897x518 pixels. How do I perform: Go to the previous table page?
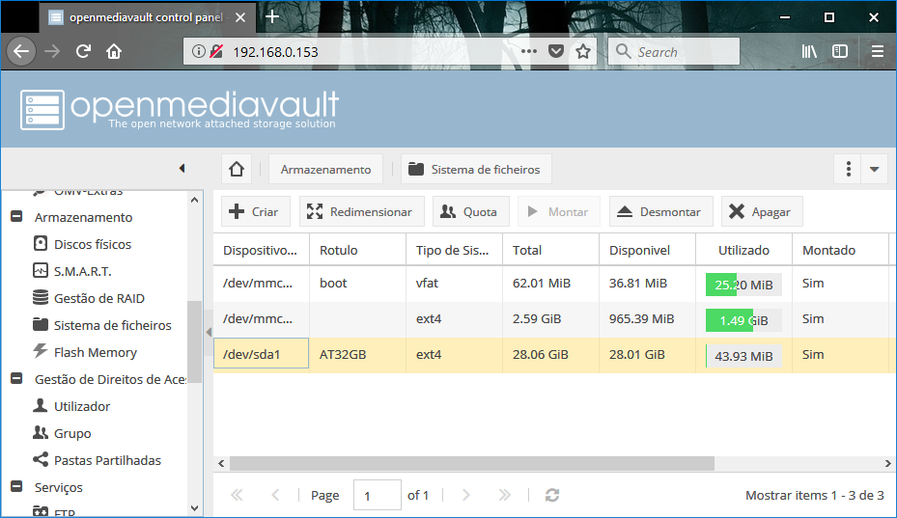click(275, 495)
